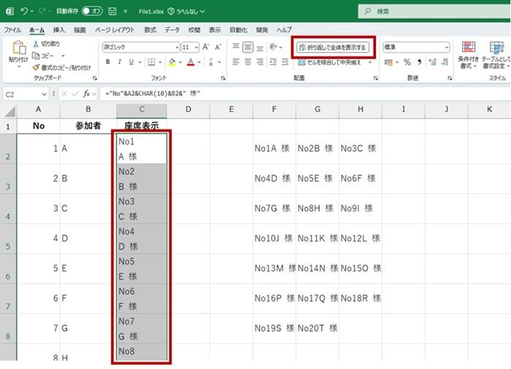Toggle the AutoSave (自動保存) switch
This screenshot has height=369, width=511.
click(92, 11)
